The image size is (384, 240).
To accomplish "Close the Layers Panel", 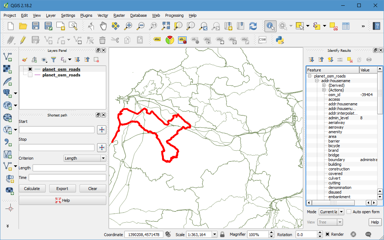I will pyautogui.click(x=103, y=50).
